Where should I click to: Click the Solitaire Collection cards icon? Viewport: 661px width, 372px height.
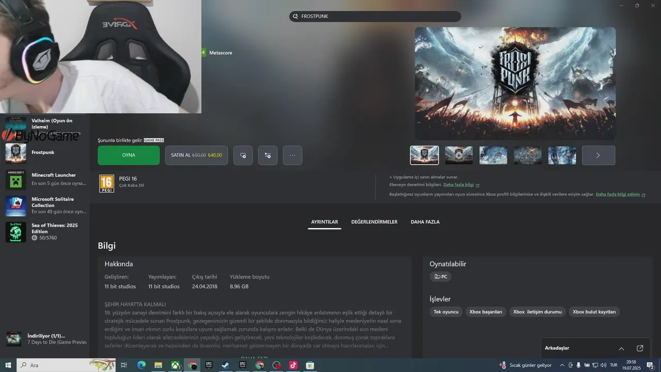[16, 206]
